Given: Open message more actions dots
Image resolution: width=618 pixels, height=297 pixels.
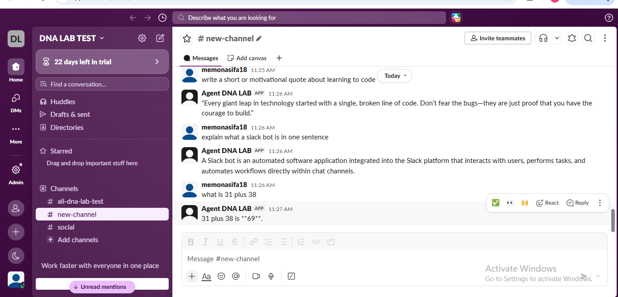Looking at the screenshot, I should (600, 203).
